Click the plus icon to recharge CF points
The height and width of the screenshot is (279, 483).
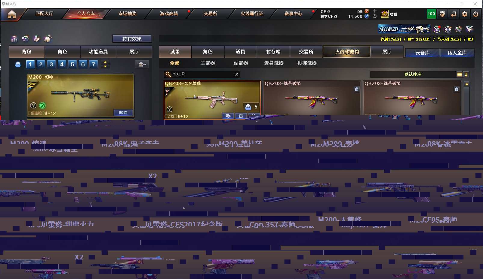[x=375, y=11]
